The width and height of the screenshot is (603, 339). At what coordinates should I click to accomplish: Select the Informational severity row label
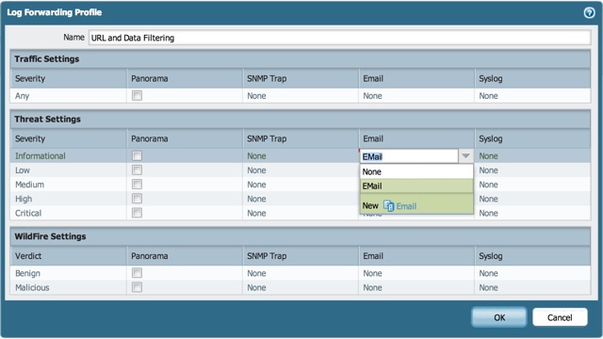tap(40, 156)
